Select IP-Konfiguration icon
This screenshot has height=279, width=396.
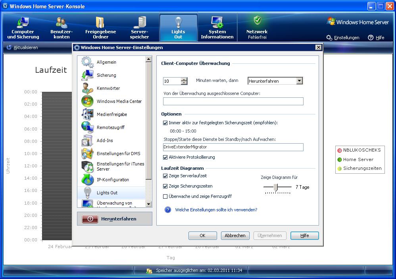pyautogui.click(x=87, y=180)
